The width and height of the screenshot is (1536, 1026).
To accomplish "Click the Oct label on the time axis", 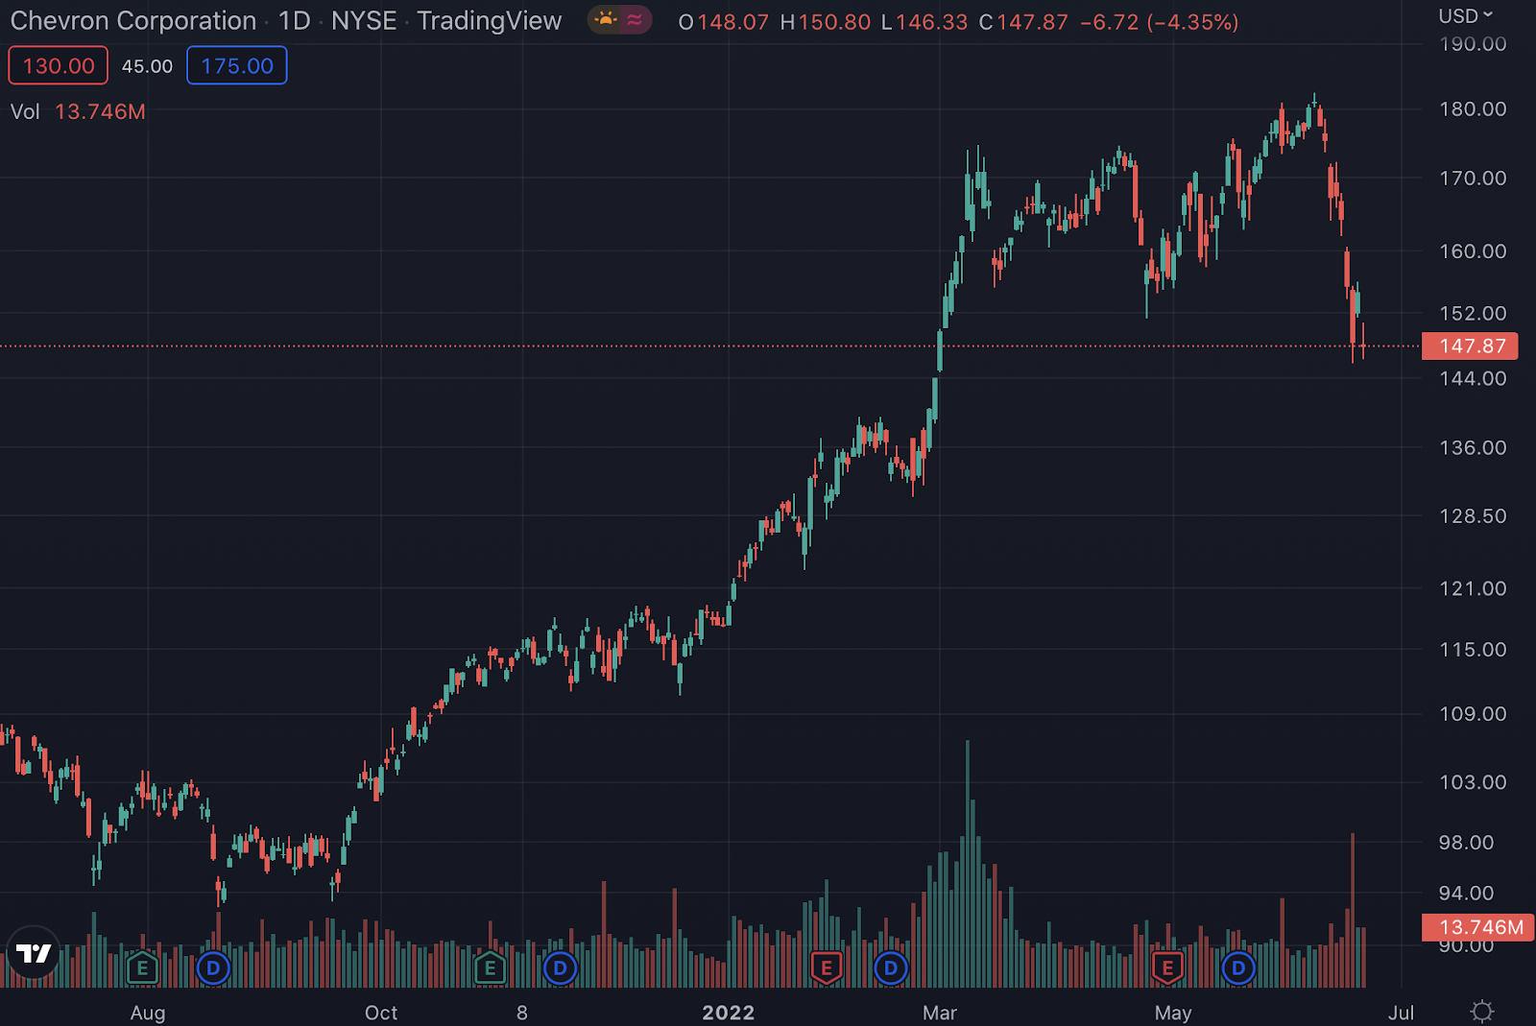I will [x=381, y=1013].
